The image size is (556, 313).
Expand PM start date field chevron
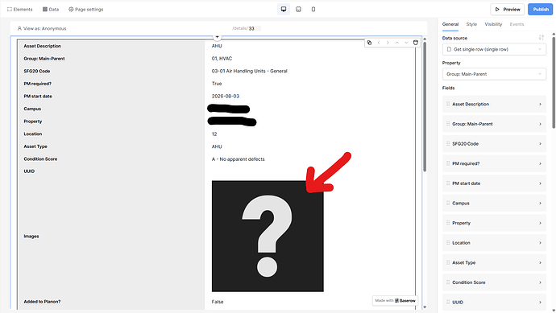point(540,183)
